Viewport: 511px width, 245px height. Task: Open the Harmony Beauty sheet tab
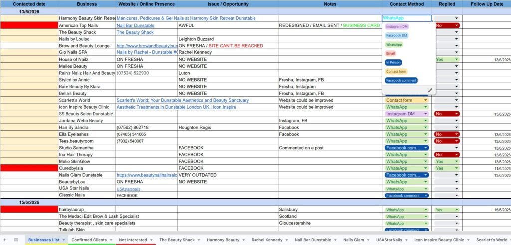click(x=223, y=240)
